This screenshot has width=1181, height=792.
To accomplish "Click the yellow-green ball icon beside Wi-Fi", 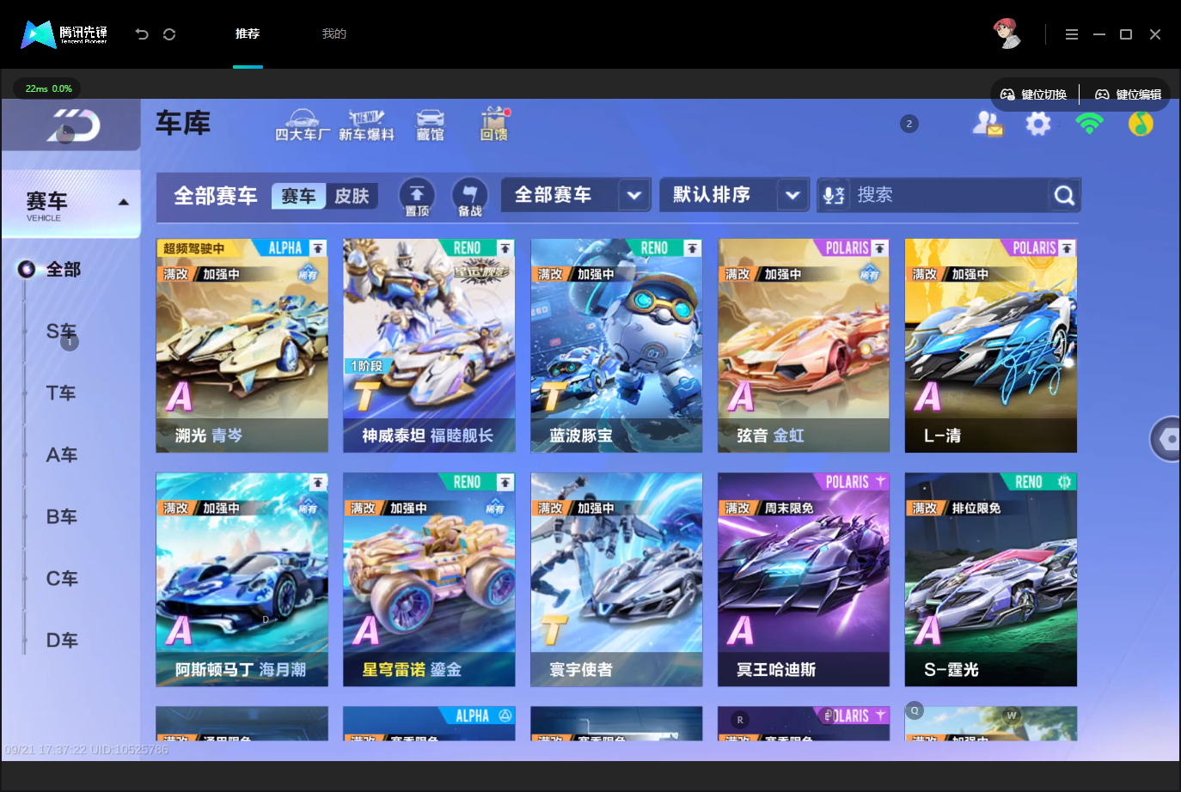I will click(1141, 124).
